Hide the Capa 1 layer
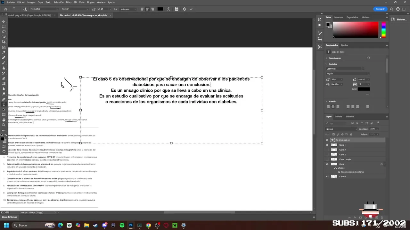The height and width of the screenshot is (230, 410). 327,164
